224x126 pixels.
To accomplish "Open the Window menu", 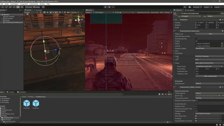I will point(42,4).
